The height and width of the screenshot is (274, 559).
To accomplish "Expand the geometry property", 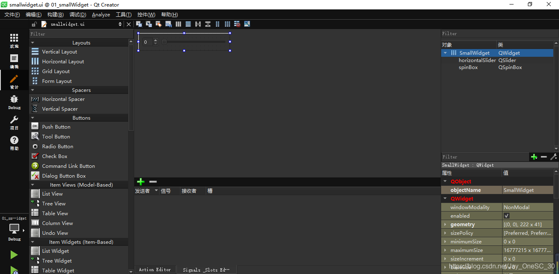I will [x=445, y=225].
